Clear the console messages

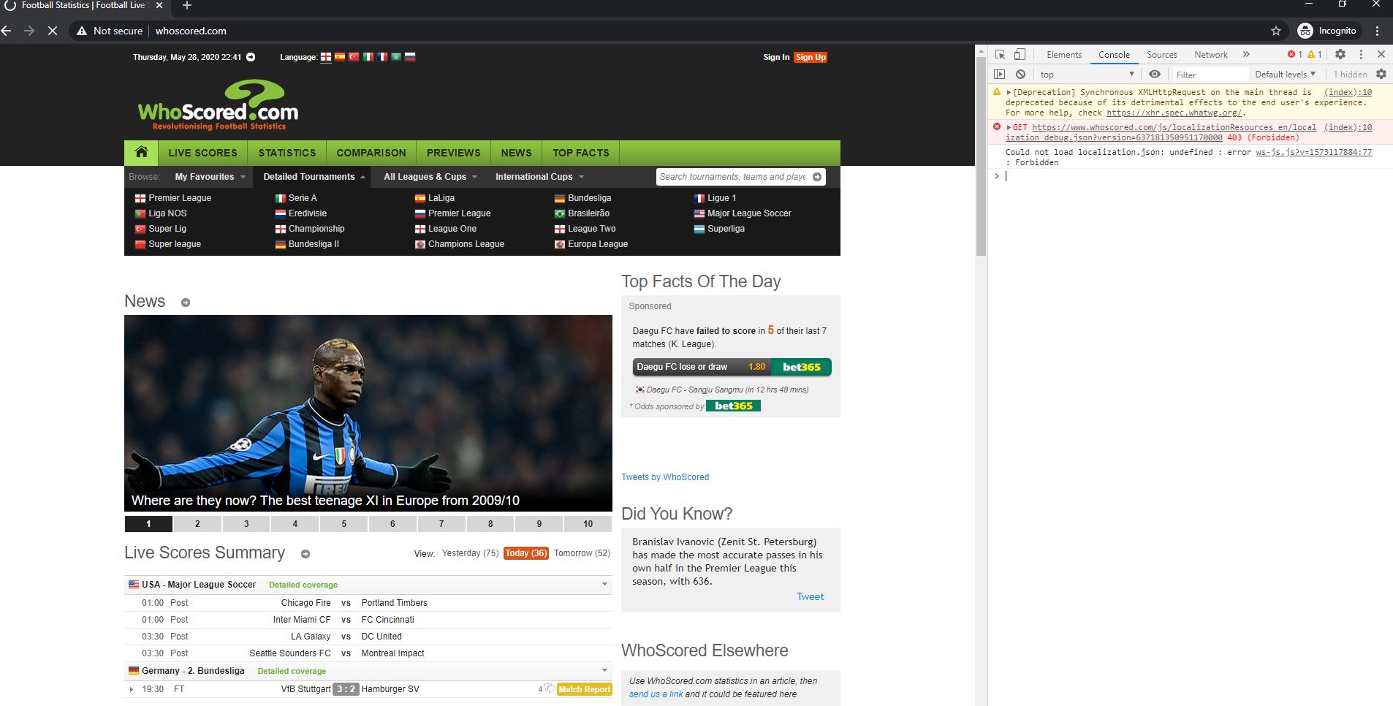click(1021, 74)
